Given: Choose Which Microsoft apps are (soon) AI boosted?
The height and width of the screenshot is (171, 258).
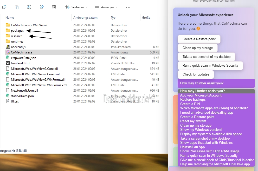Looking at the screenshot, I should click(216, 108).
